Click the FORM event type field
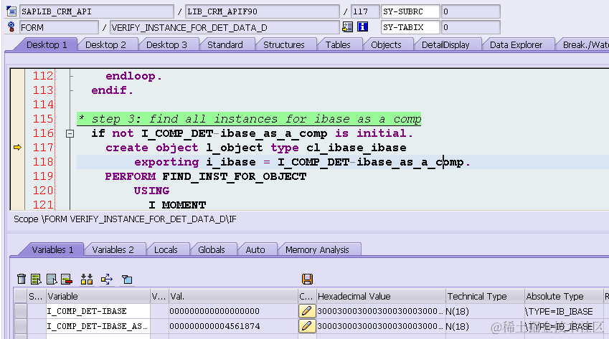Viewport: 609px width, 339px height. [x=59, y=27]
